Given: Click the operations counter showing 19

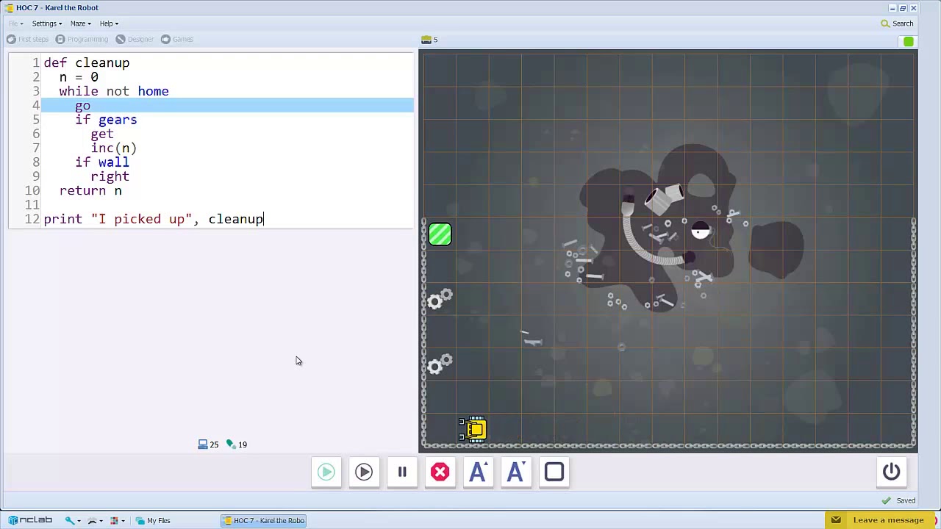Looking at the screenshot, I should 237,445.
